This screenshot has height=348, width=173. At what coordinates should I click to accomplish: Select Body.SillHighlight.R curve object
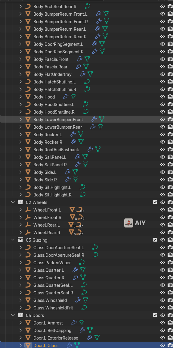[52, 195]
